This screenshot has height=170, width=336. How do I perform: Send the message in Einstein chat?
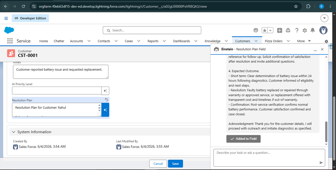[321, 163]
